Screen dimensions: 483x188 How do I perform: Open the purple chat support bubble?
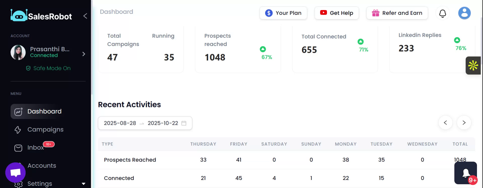[x=15, y=172]
